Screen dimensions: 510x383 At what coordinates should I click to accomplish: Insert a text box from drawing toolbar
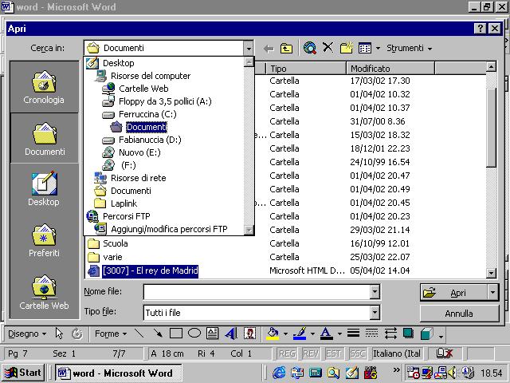[213, 334]
